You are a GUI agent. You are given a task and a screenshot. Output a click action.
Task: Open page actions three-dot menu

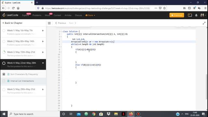(x=156, y=8)
